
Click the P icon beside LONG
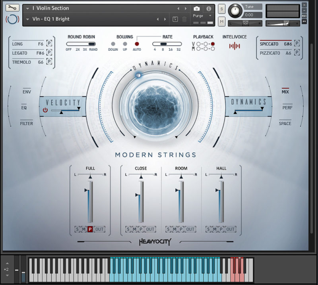click(x=49, y=43)
